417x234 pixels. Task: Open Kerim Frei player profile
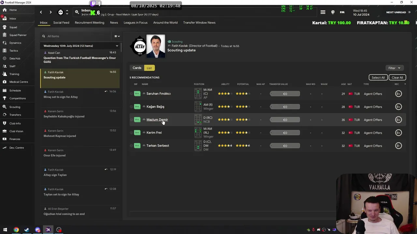point(154,133)
